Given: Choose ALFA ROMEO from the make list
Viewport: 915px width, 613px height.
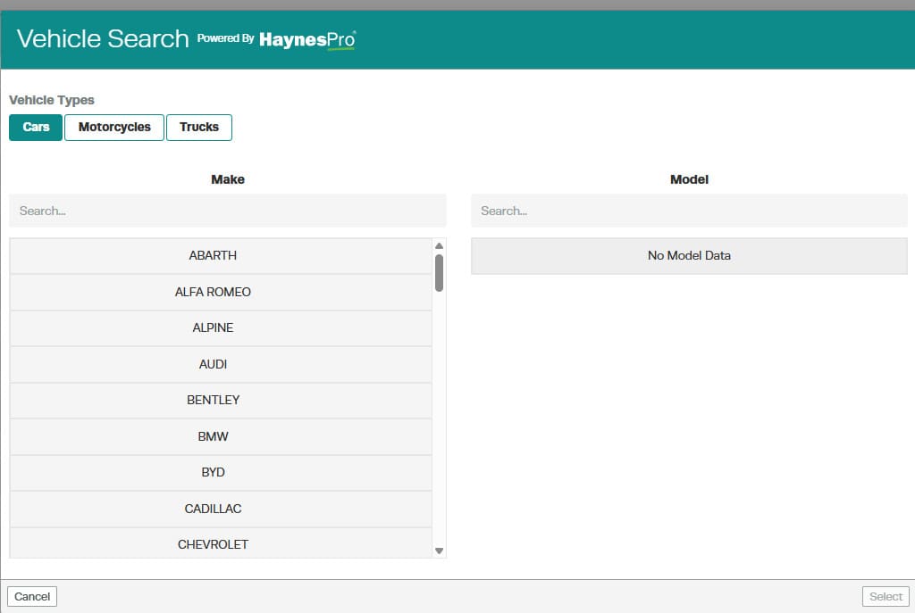Looking at the screenshot, I should 221,292.
